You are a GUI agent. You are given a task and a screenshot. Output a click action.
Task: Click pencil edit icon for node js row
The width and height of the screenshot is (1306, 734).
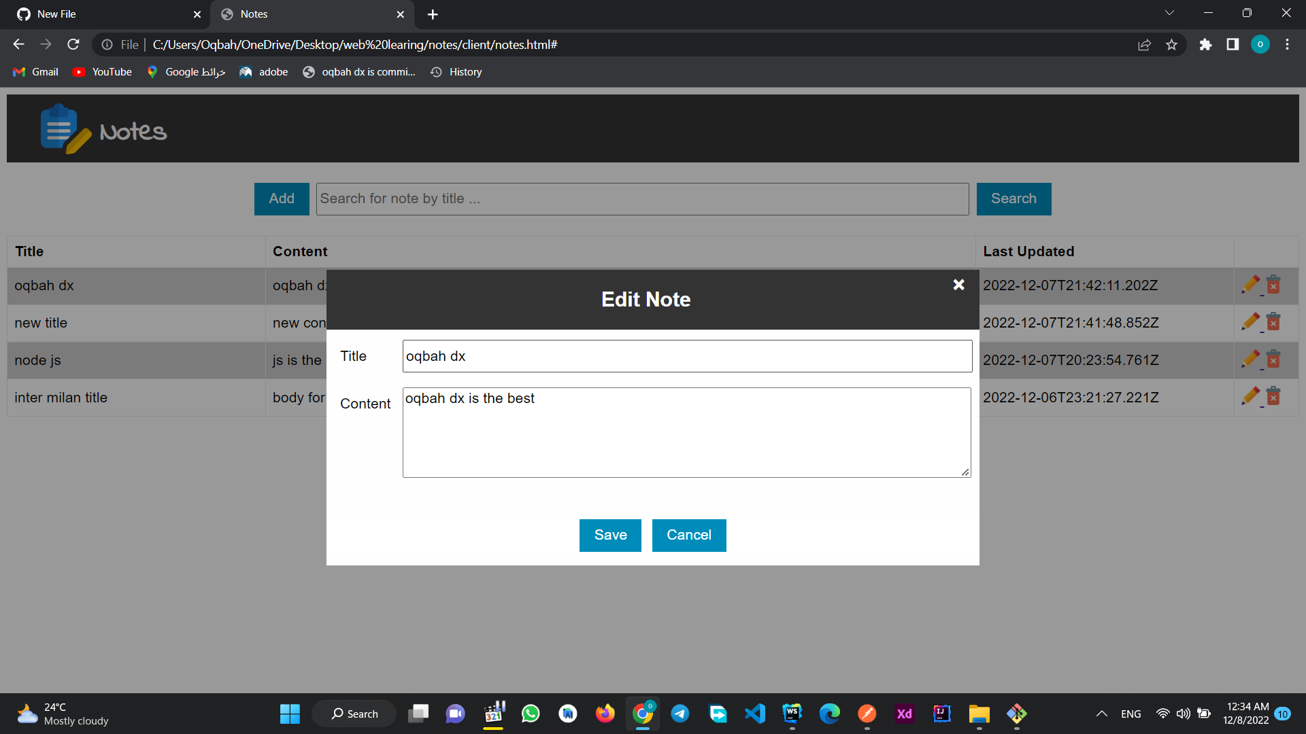[1250, 360]
